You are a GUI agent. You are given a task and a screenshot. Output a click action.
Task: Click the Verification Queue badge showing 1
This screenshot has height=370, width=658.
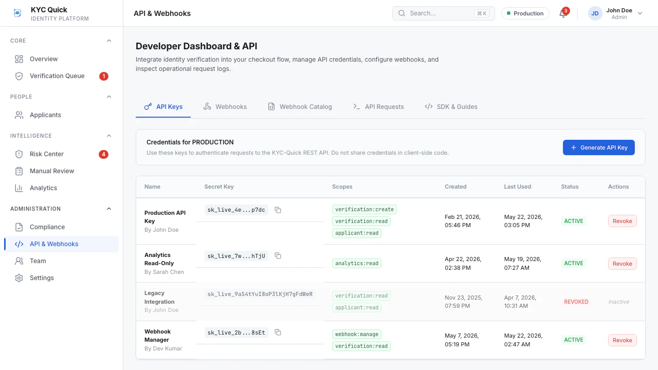click(104, 76)
